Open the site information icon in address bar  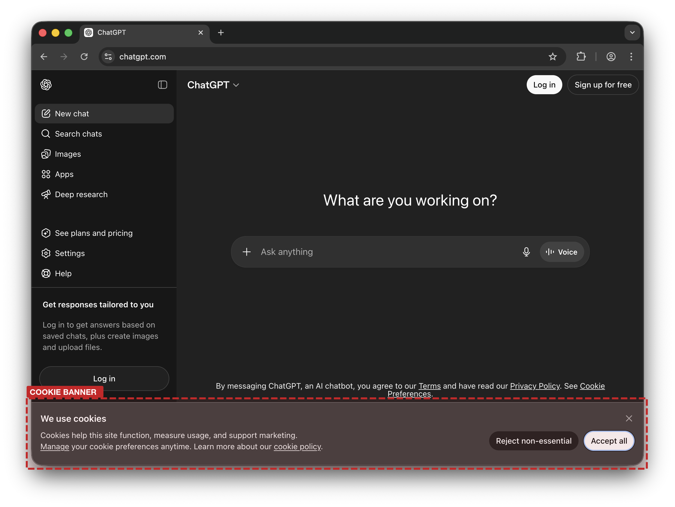(108, 57)
